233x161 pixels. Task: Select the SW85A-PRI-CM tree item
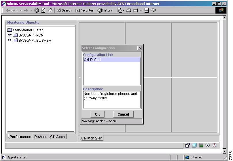pyautogui.click(x=31, y=35)
